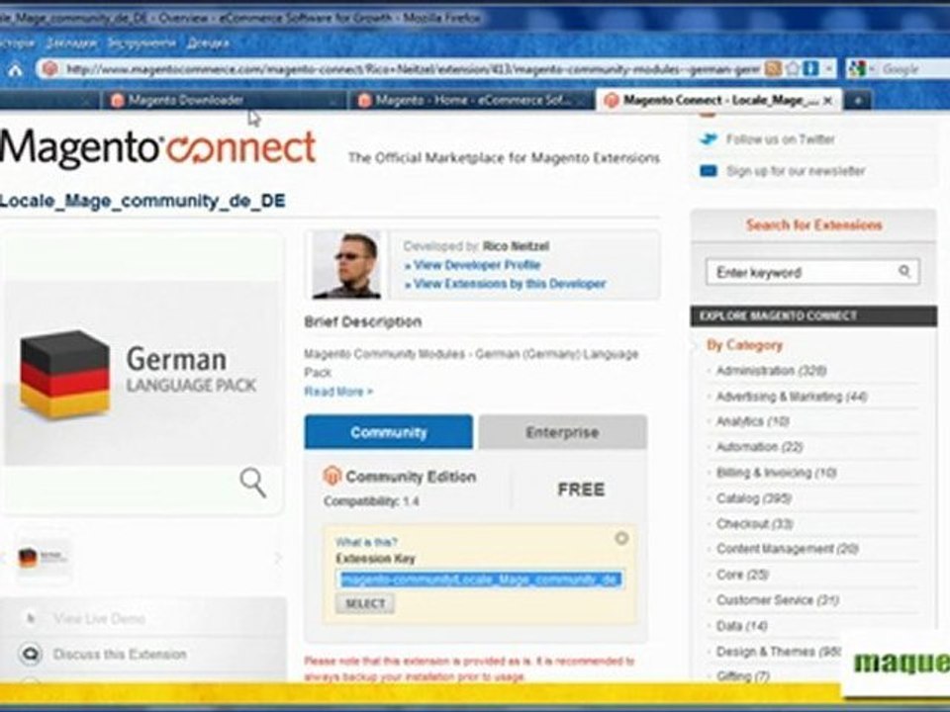Click the What is this? link
950x712 pixels.
coord(366,542)
